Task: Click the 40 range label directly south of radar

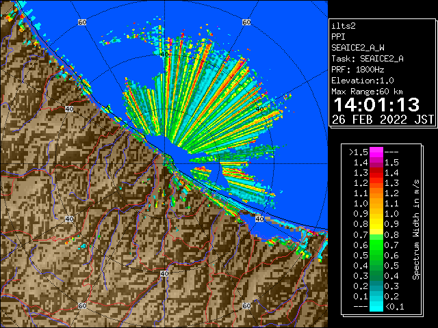Action: (164, 273)
